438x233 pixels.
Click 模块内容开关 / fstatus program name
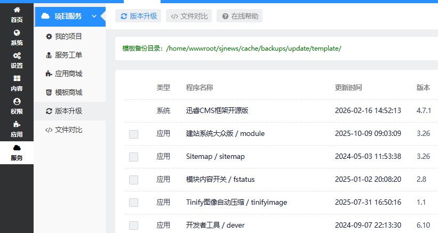[x=220, y=179]
